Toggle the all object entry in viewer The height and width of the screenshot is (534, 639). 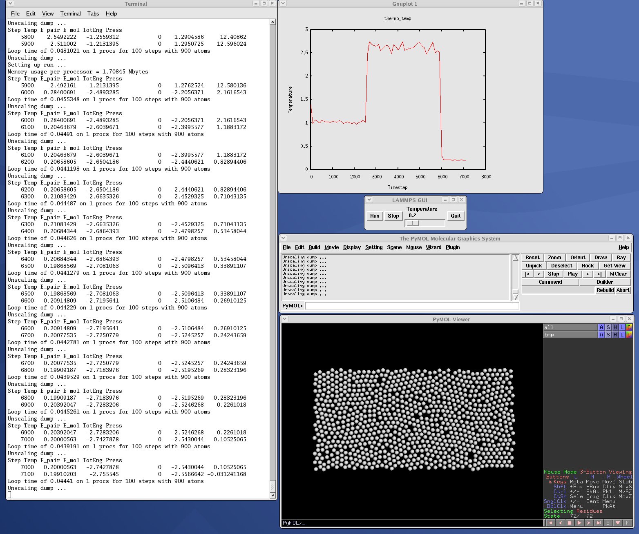point(570,327)
